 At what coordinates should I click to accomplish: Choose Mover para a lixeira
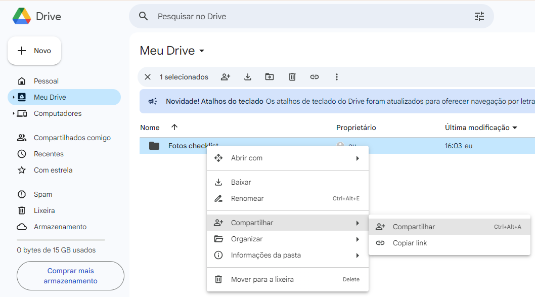[x=288, y=279]
